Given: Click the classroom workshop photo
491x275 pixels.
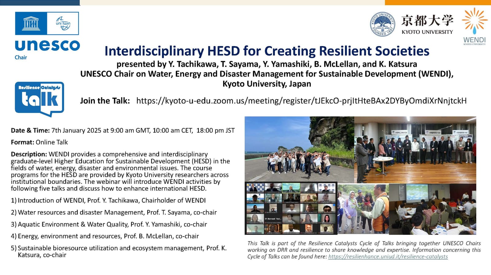Looking at the screenshot, I should pos(433,209).
